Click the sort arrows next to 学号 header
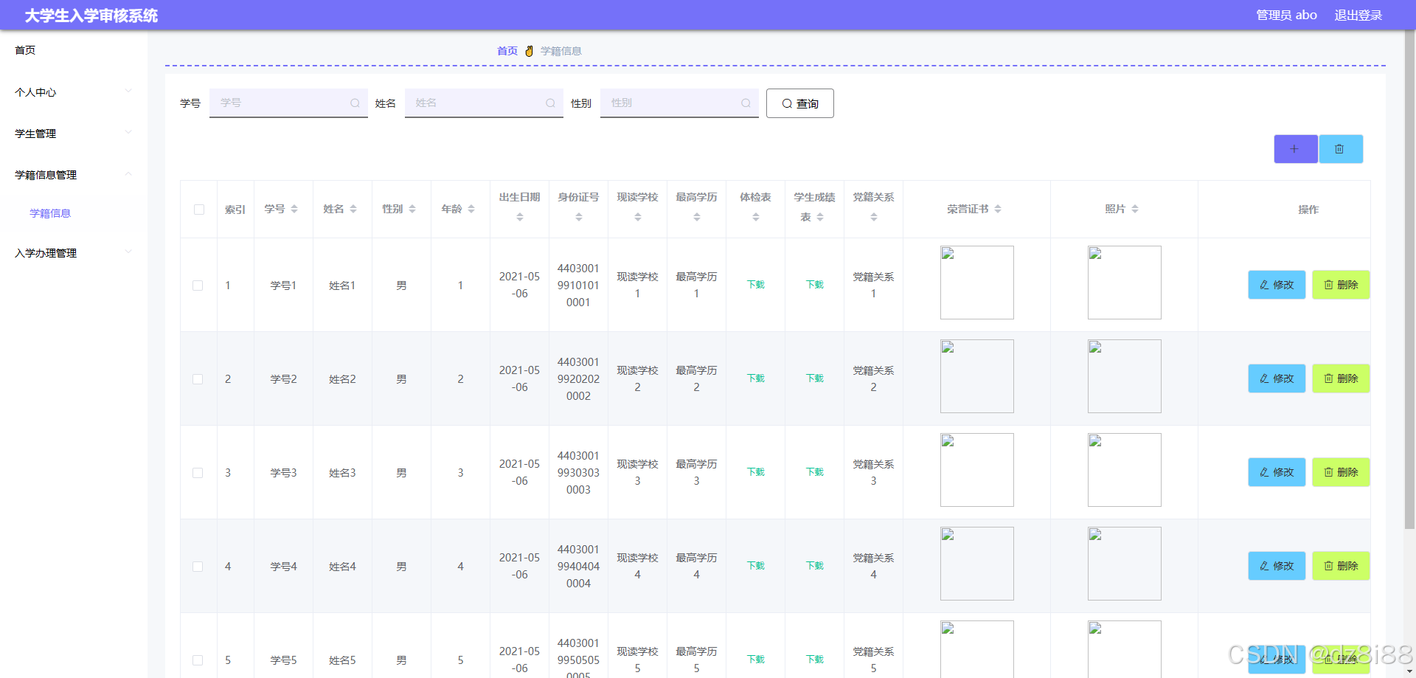The image size is (1416, 678). click(294, 209)
